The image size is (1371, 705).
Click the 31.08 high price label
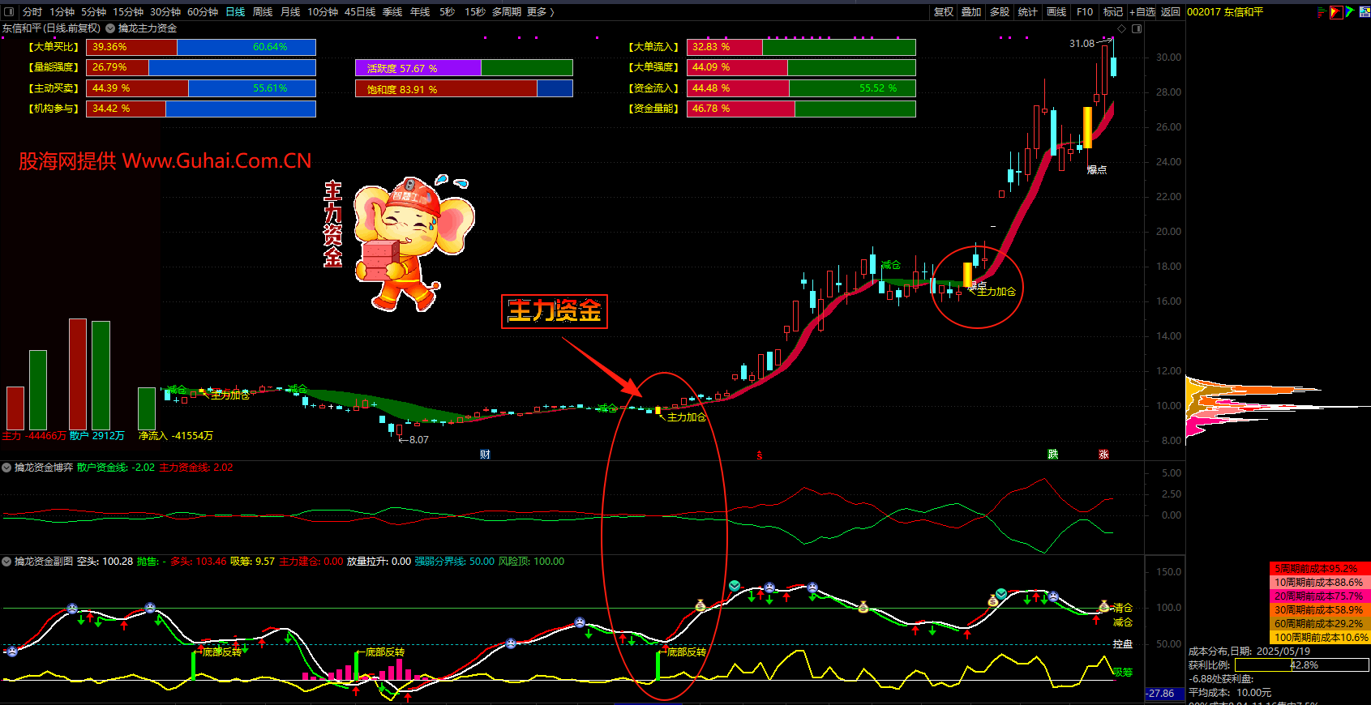tap(1082, 44)
